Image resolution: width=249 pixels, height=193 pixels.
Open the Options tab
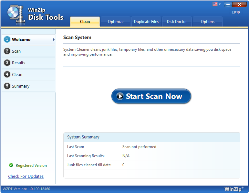(x=208, y=22)
